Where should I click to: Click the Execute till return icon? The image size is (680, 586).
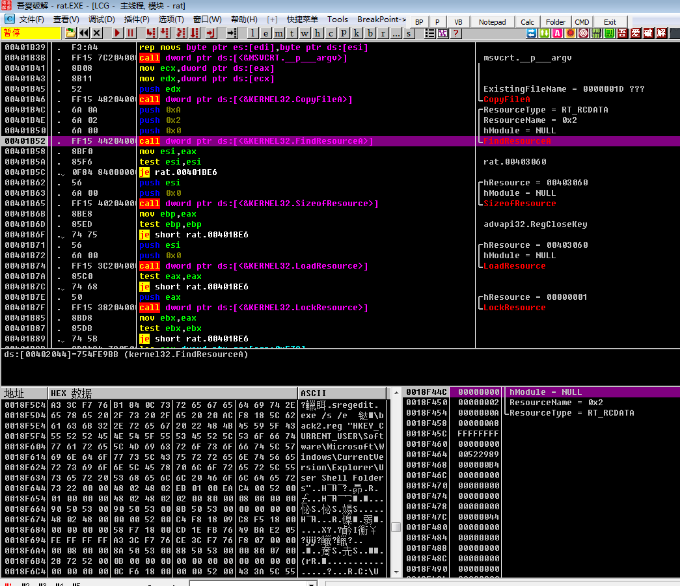coord(211,33)
